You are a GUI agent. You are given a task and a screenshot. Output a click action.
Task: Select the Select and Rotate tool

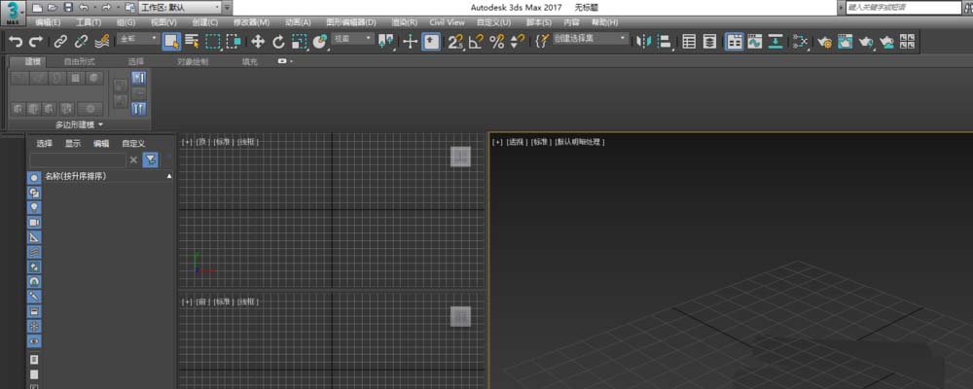[278, 42]
